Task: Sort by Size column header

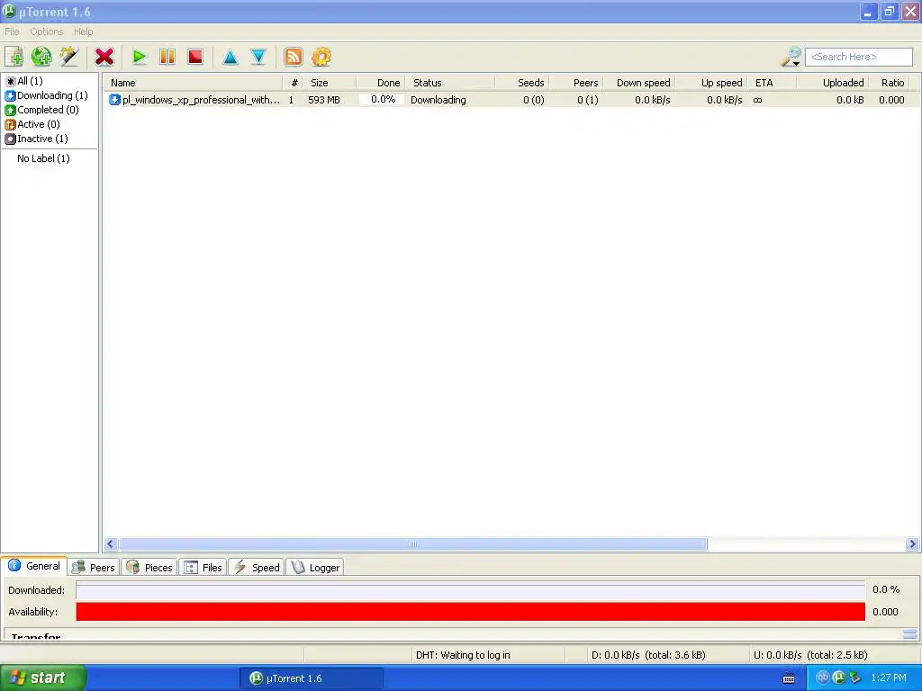Action: pyautogui.click(x=329, y=83)
